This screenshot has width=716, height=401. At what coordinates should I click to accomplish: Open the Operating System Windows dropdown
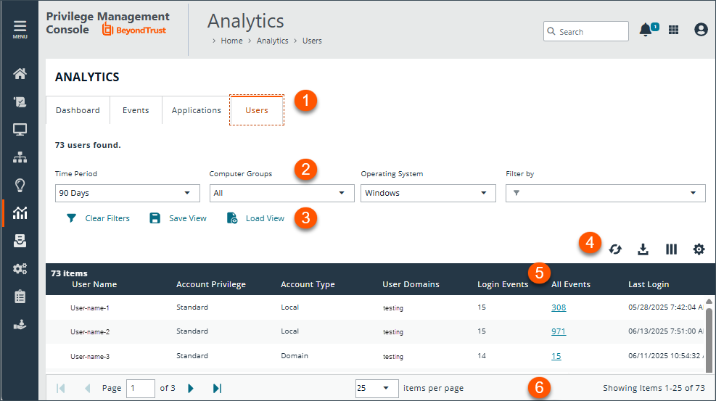[428, 193]
